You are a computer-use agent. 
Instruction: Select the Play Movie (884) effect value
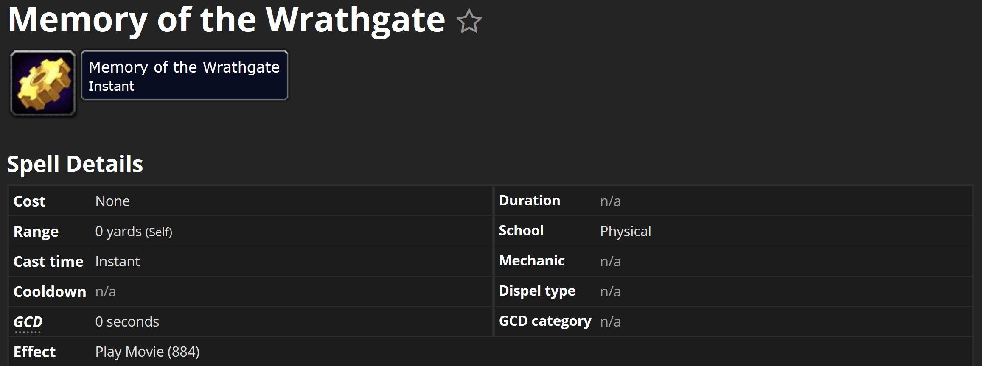coord(147,352)
